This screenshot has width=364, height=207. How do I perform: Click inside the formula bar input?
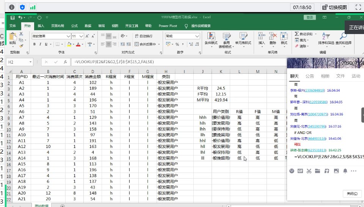(179, 62)
